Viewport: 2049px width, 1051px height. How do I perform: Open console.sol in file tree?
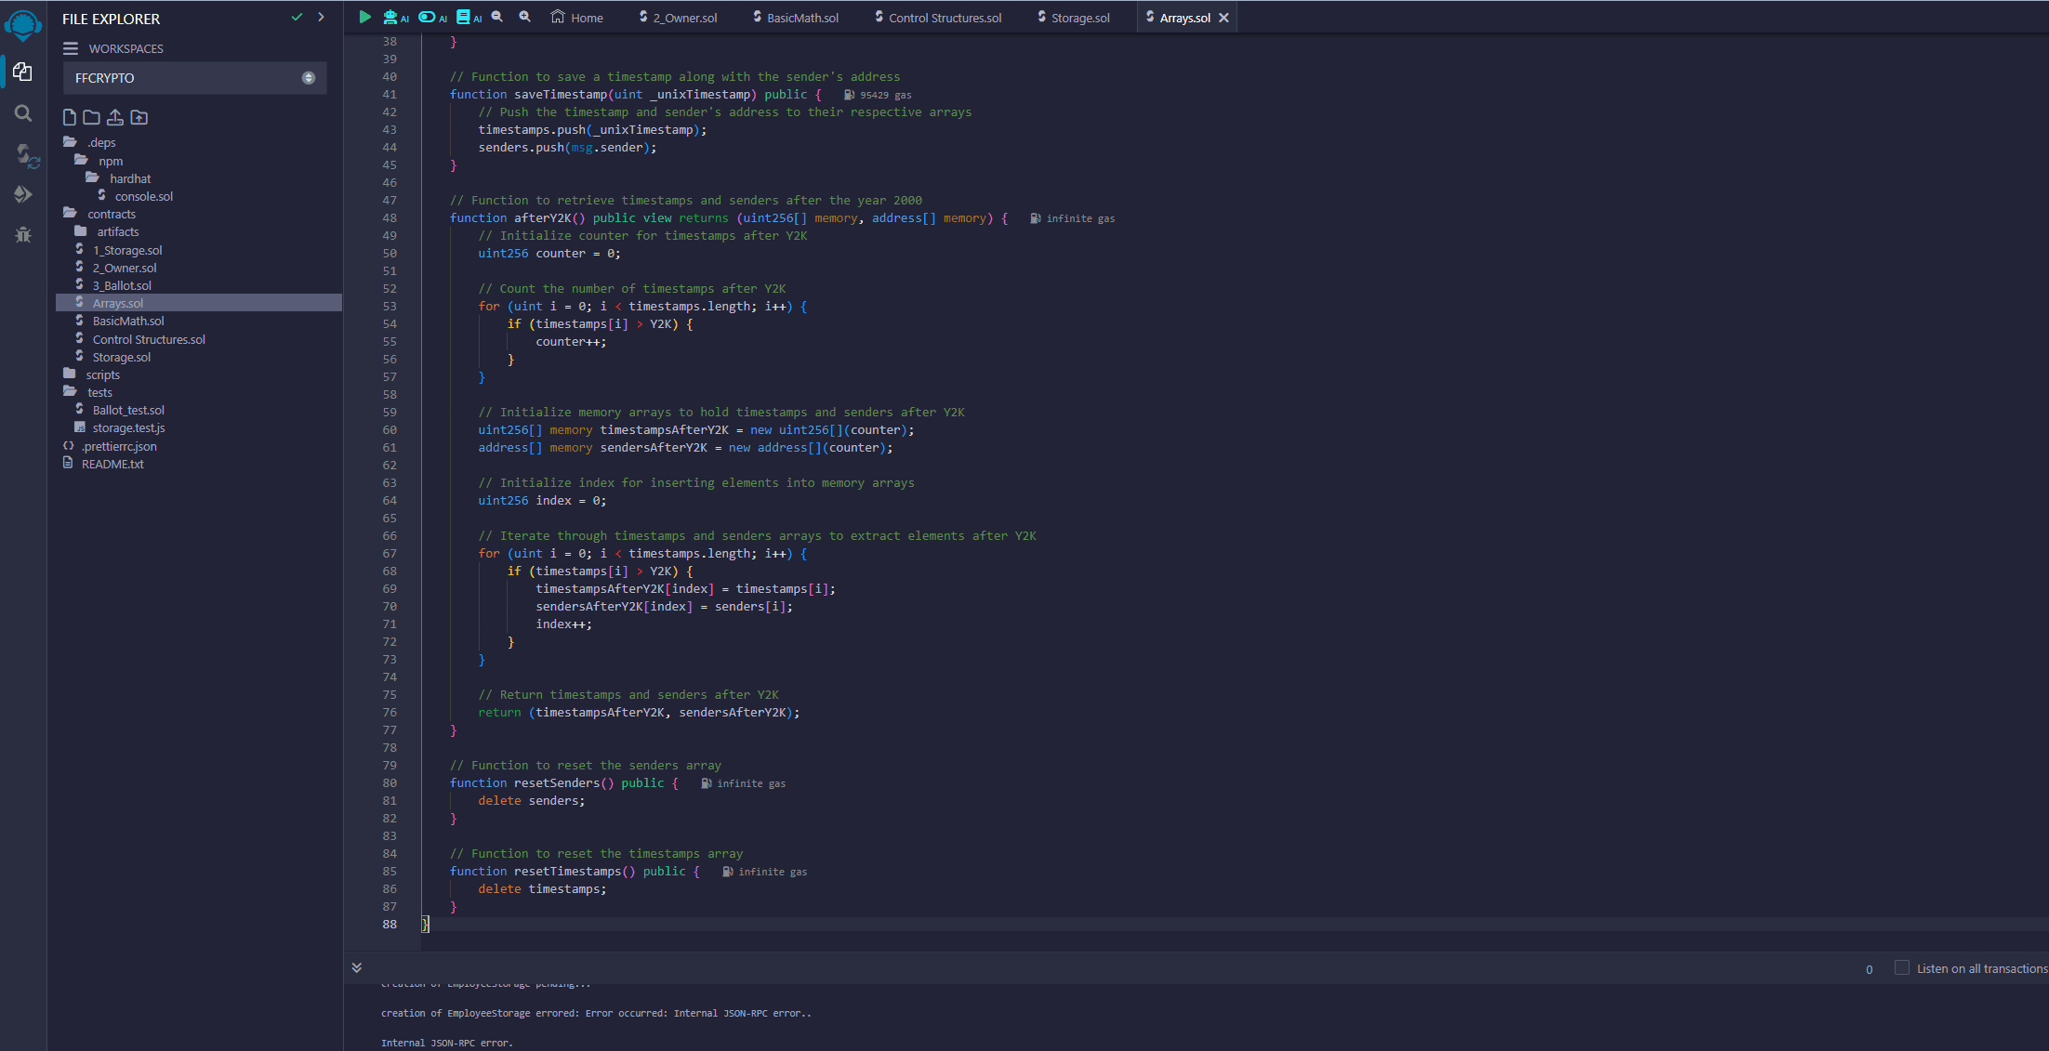pyautogui.click(x=136, y=196)
